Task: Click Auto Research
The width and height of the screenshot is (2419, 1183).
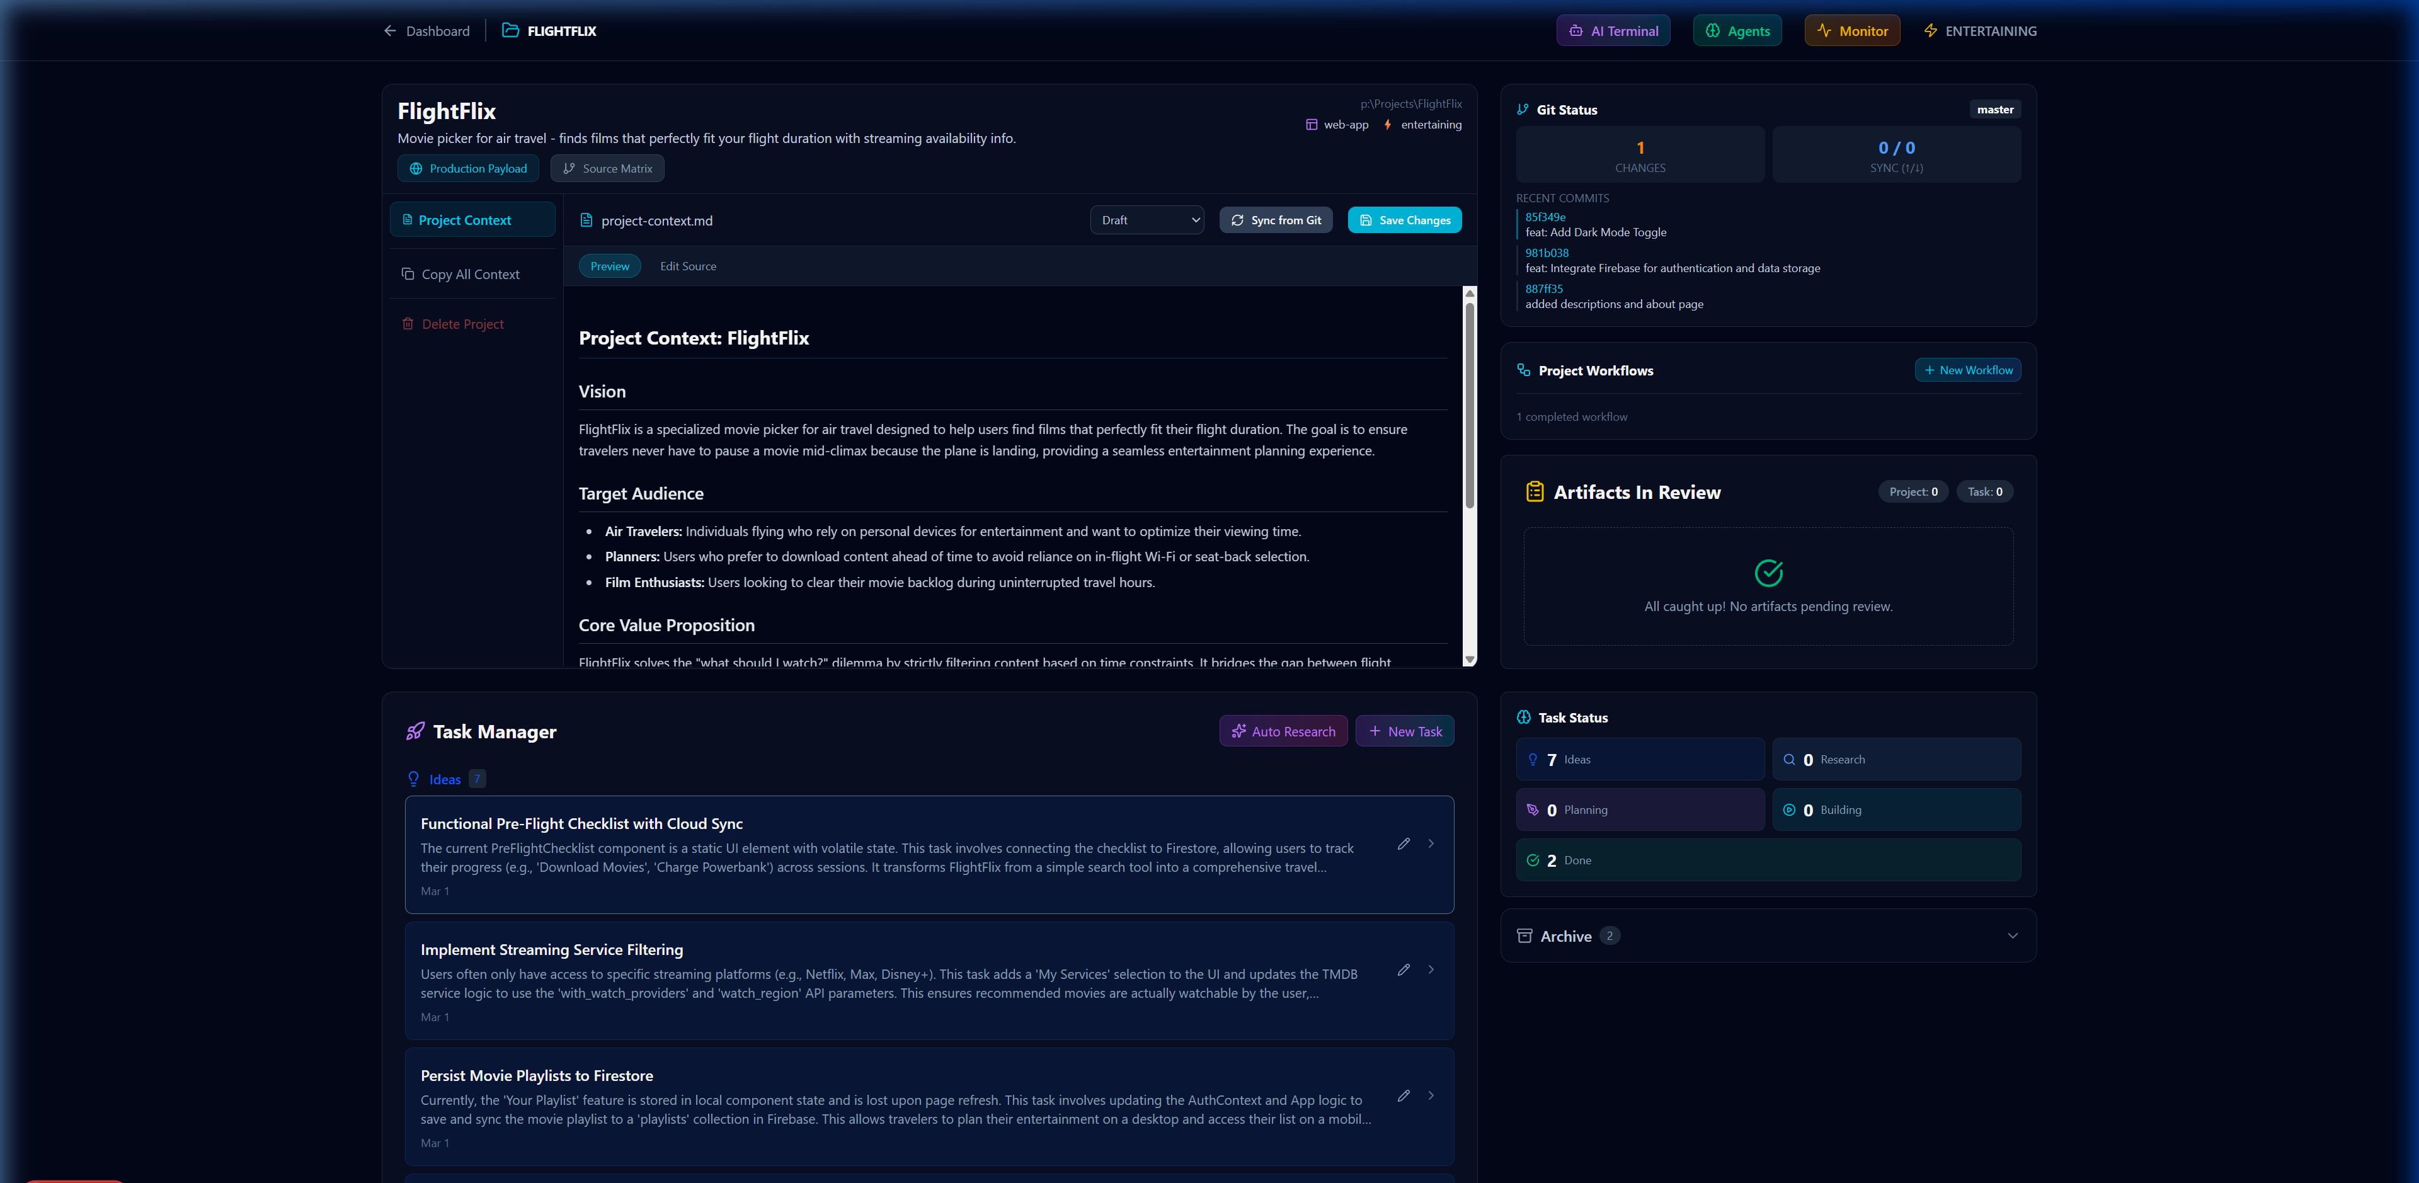Action: pyautogui.click(x=1283, y=731)
